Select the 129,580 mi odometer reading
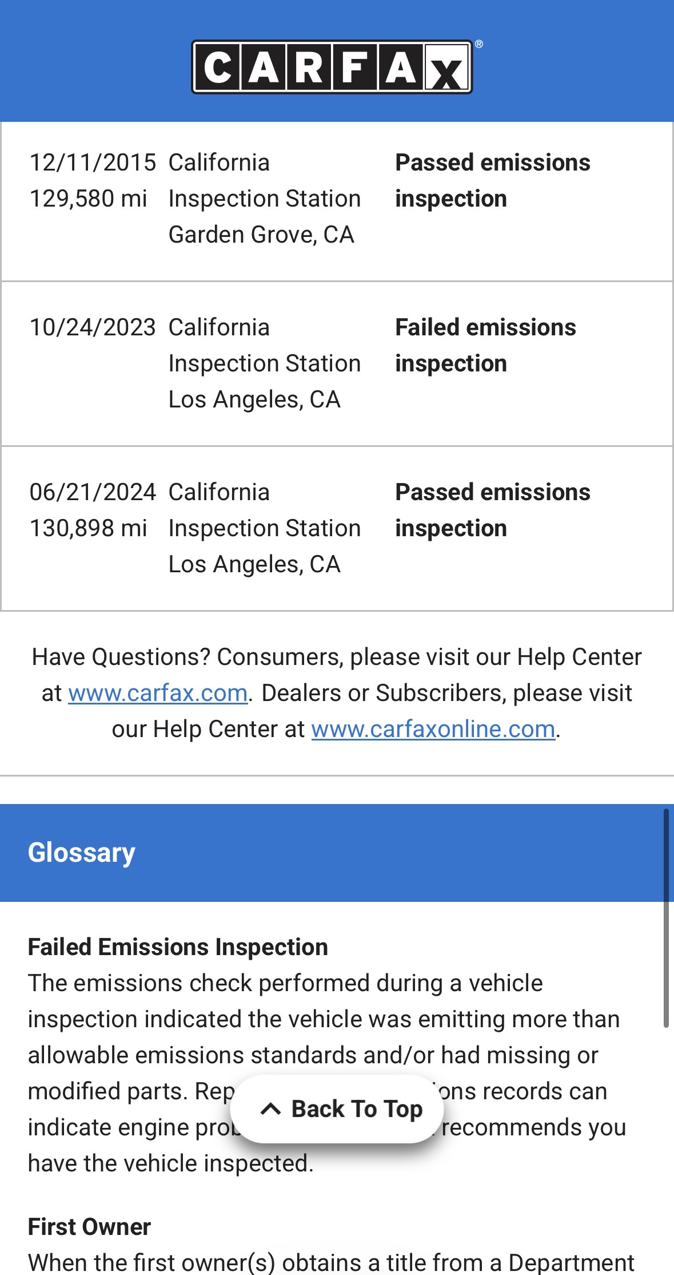 89,199
